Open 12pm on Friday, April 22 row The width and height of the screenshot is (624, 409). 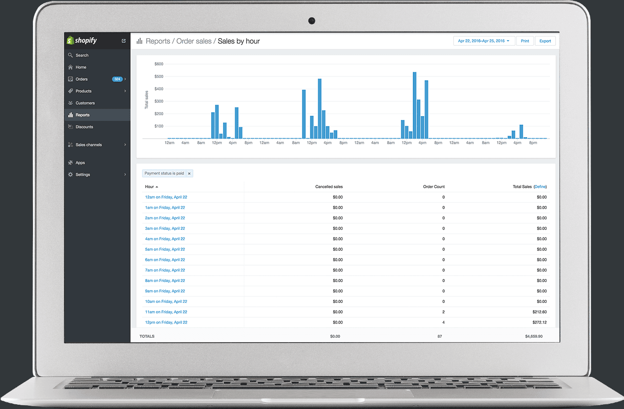(166, 323)
